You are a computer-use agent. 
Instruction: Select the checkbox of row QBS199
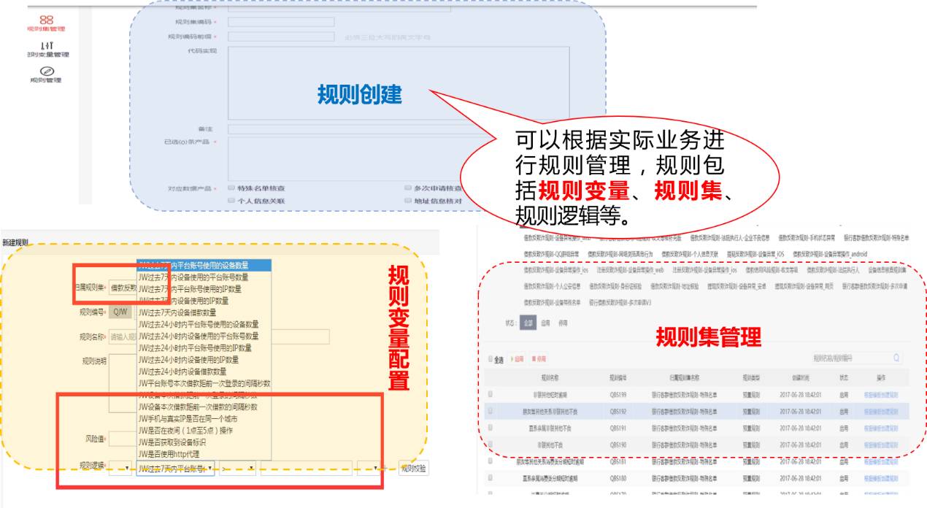pyautogui.click(x=490, y=394)
